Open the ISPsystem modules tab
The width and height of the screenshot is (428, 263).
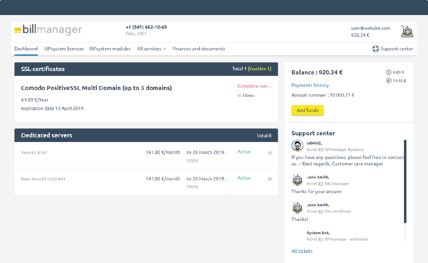(x=110, y=48)
